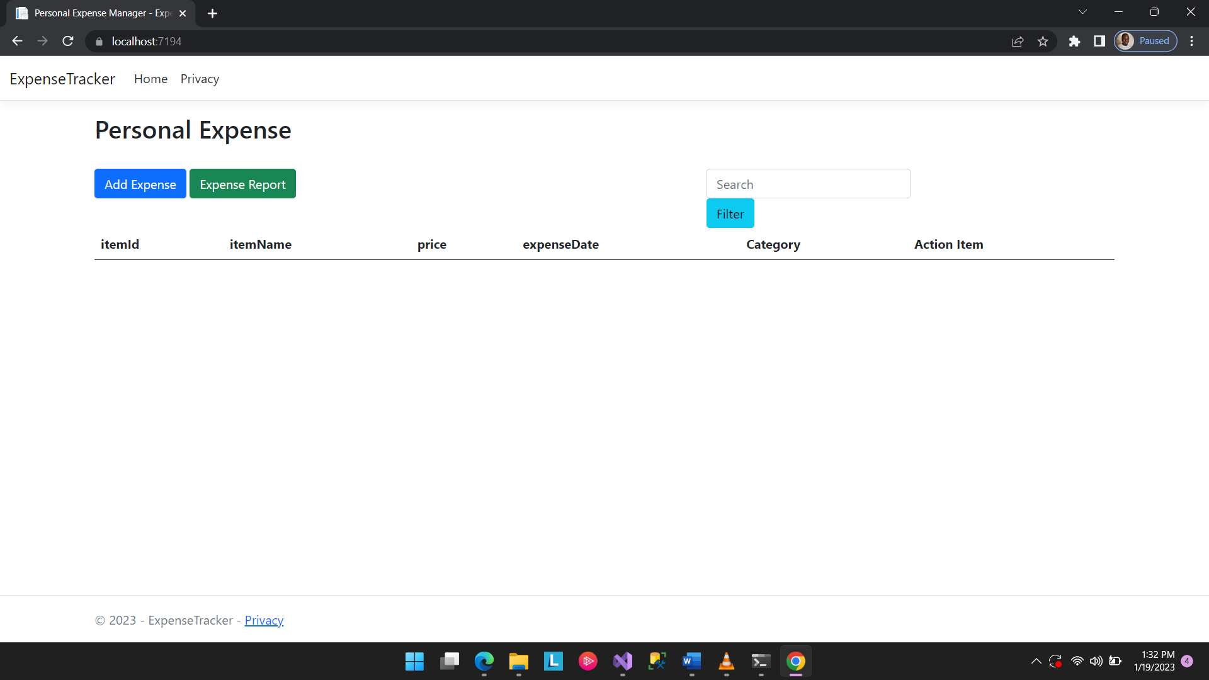Image resolution: width=1209 pixels, height=680 pixels.
Task: Click the browser extensions puzzle icon
Action: point(1075,41)
